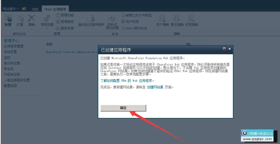Open the Delete (删除) dropdown arrow
The height and width of the screenshot is (144, 280).
(31, 28)
